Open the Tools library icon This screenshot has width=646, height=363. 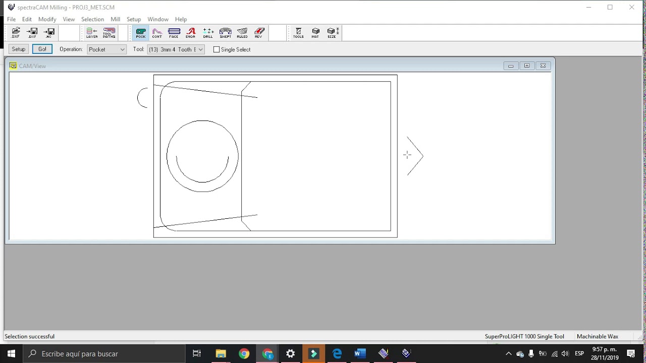pyautogui.click(x=298, y=33)
